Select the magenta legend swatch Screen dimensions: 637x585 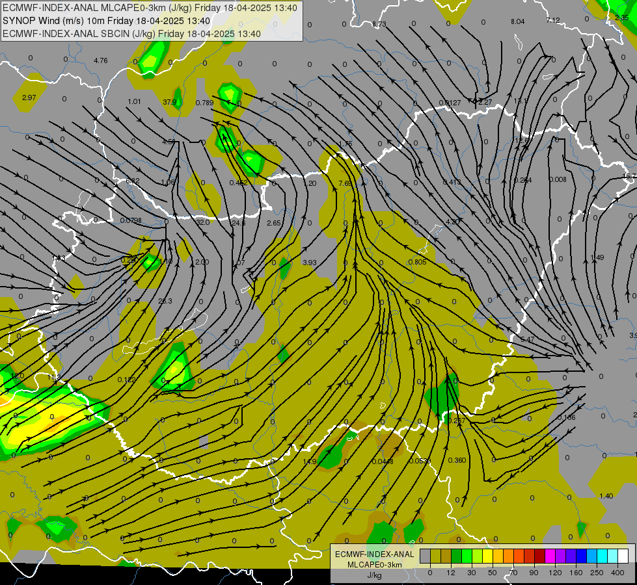point(550,556)
